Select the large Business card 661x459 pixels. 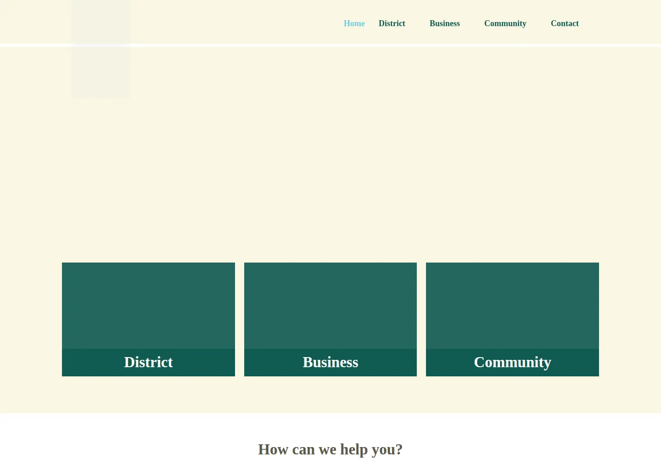tap(330, 319)
